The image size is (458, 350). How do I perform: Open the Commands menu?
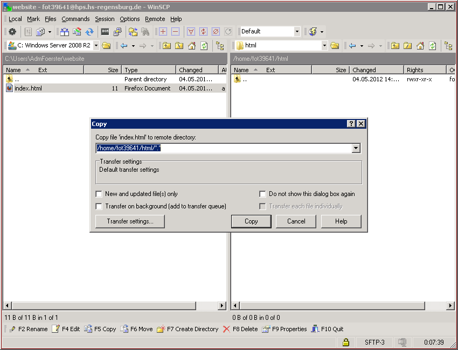(x=75, y=19)
